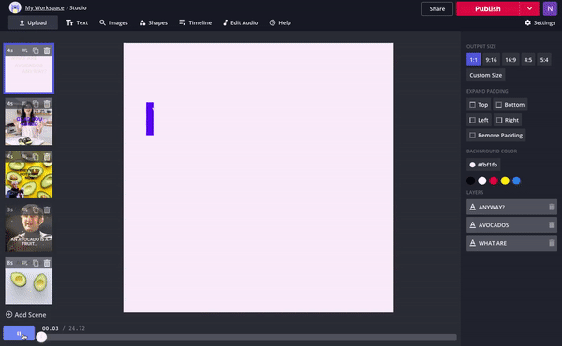The height and width of the screenshot is (346, 562).
Task: Enable Right padding checkbox
Action: click(x=508, y=120)
